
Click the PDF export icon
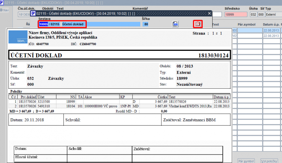coord(198,24)
